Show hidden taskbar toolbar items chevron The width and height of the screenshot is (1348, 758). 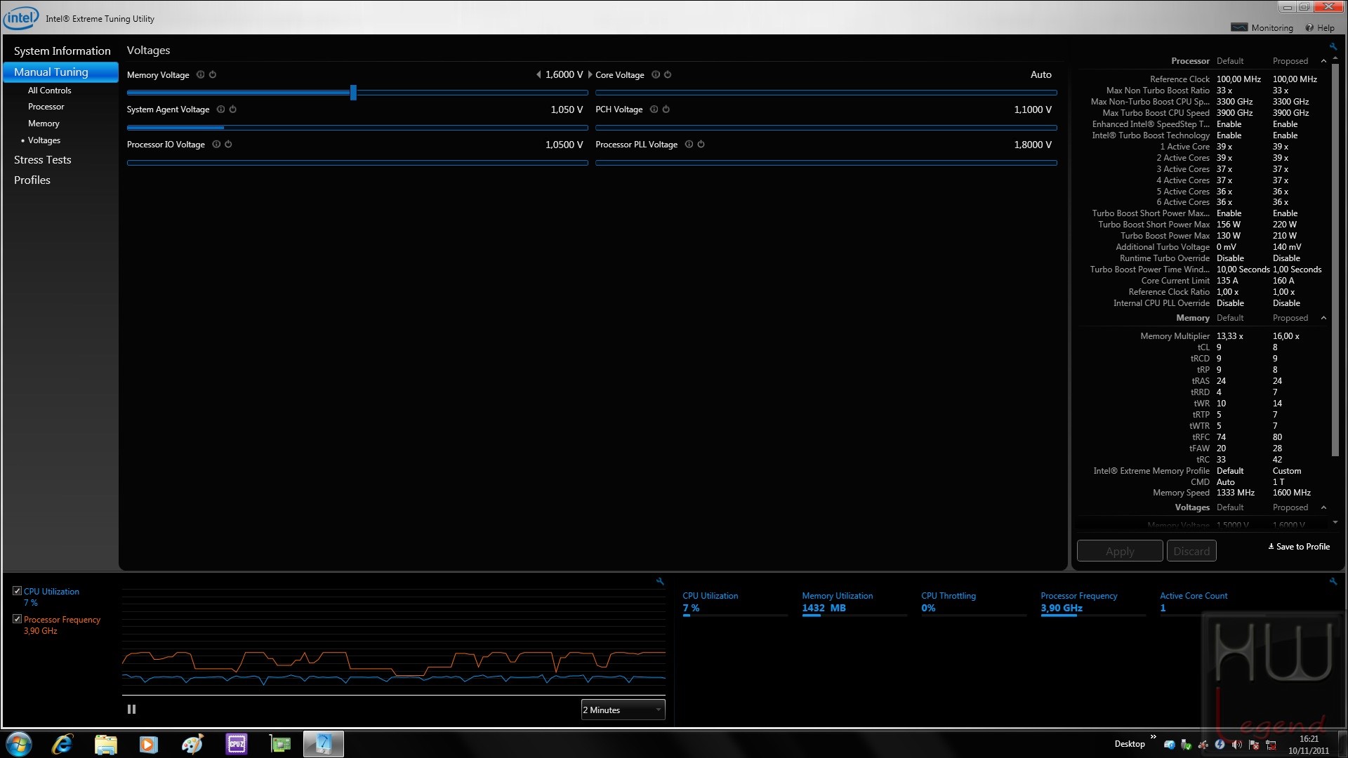[1153, 737]
